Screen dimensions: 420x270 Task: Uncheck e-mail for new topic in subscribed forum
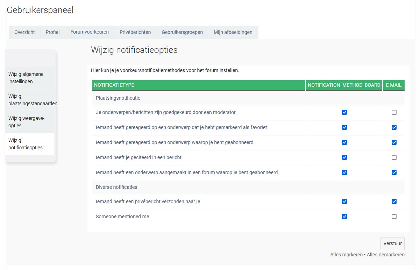click(394, 172)
